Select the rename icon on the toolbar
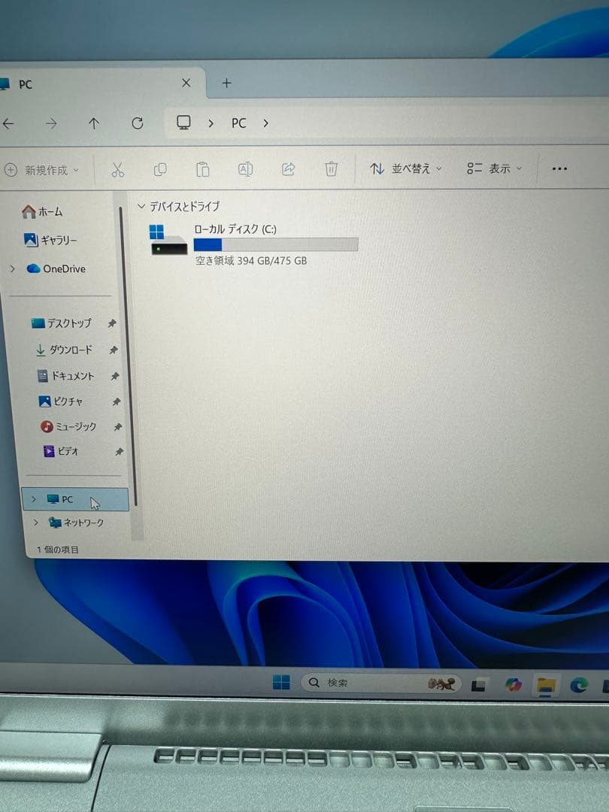Viewport: 609px width, 812px height. (245, 169)
